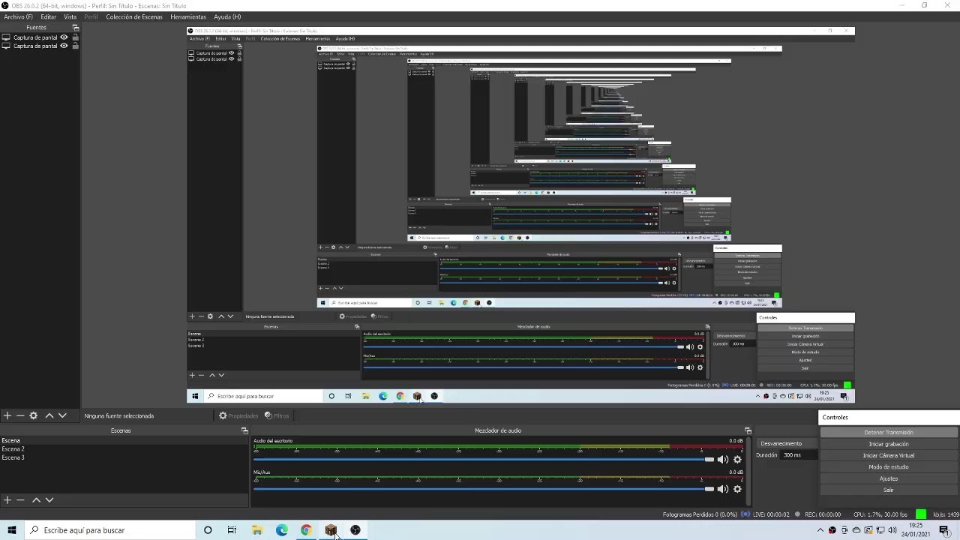The image size is (960, 540).
Task: Adjust Audio del escritorio volume slider
Action: pyautogui.click(x=484, y=460)
